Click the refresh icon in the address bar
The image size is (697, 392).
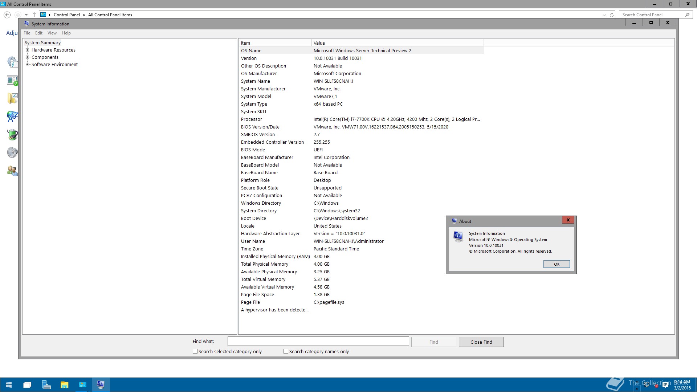pos(612,15)
